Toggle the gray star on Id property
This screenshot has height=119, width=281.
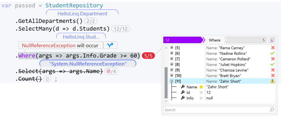pos(201,93)
